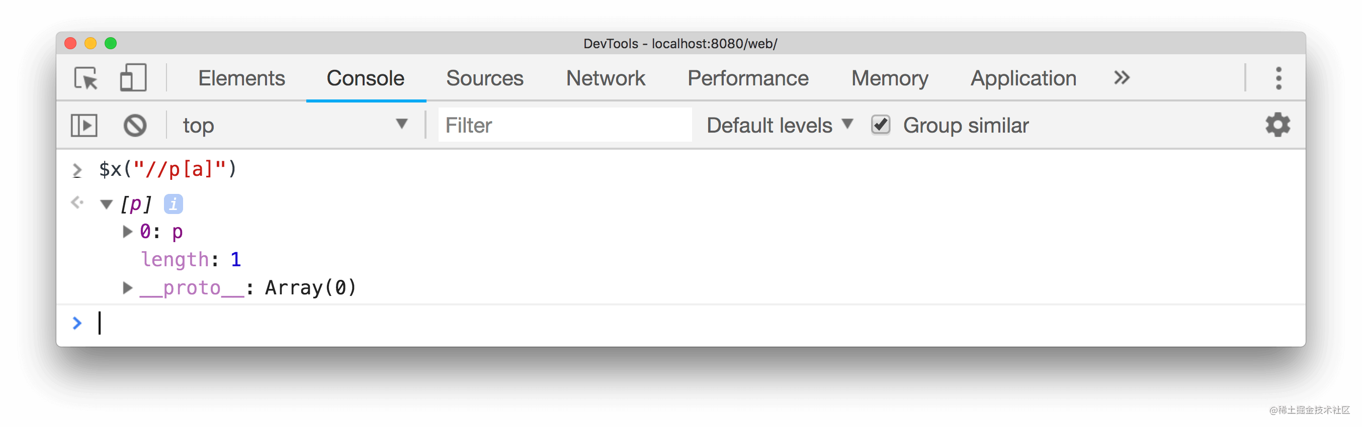This screenshot has height=427, width=1362.
Task: Click into the Filter input field
Action: point(565,125)
